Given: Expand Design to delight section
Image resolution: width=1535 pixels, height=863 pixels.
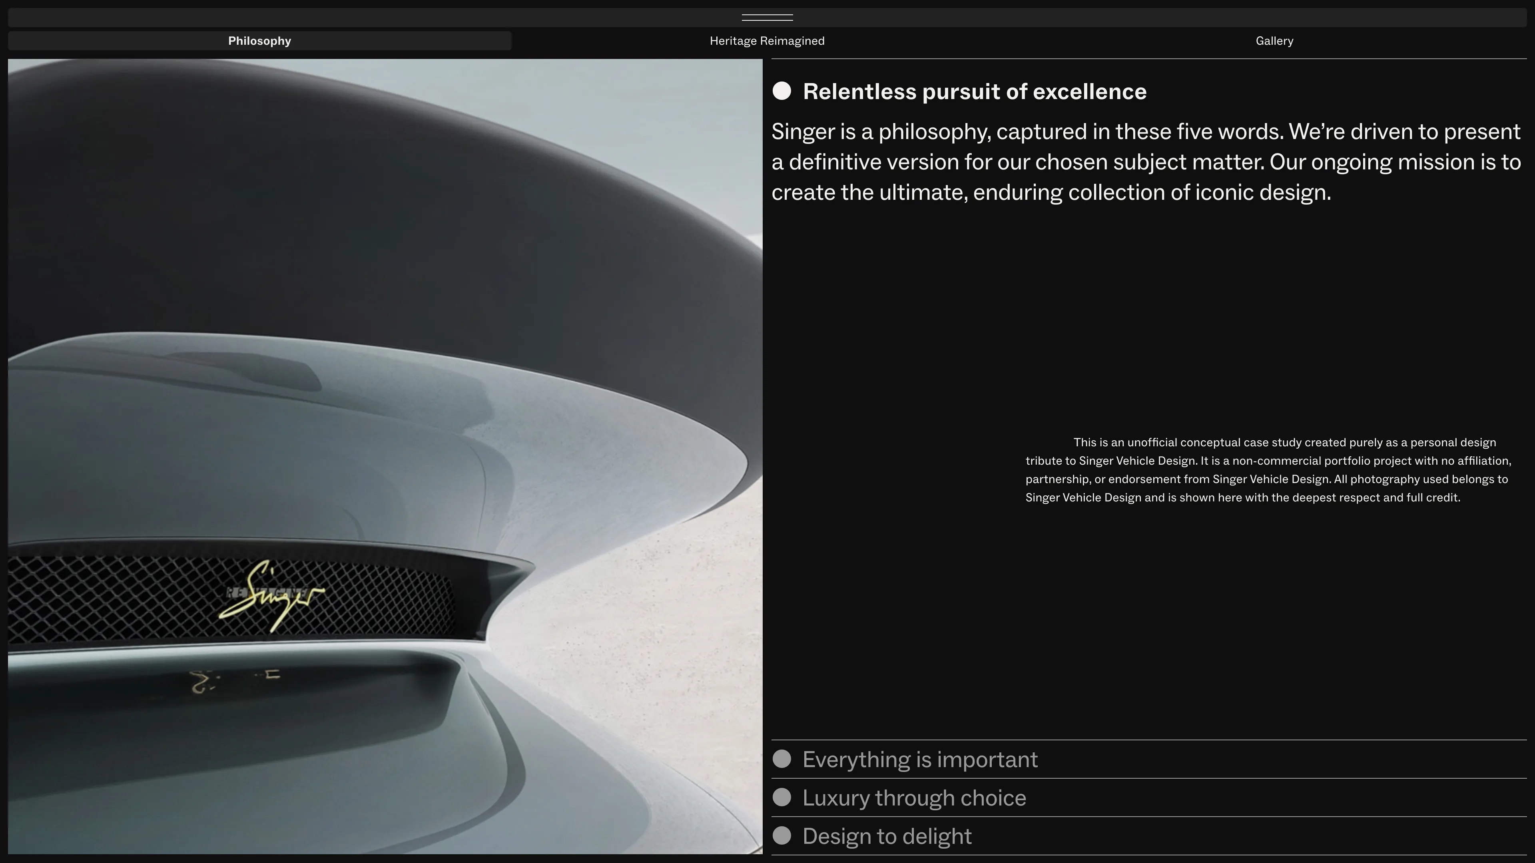Looking at the screenshot, I should [1149, 835].
